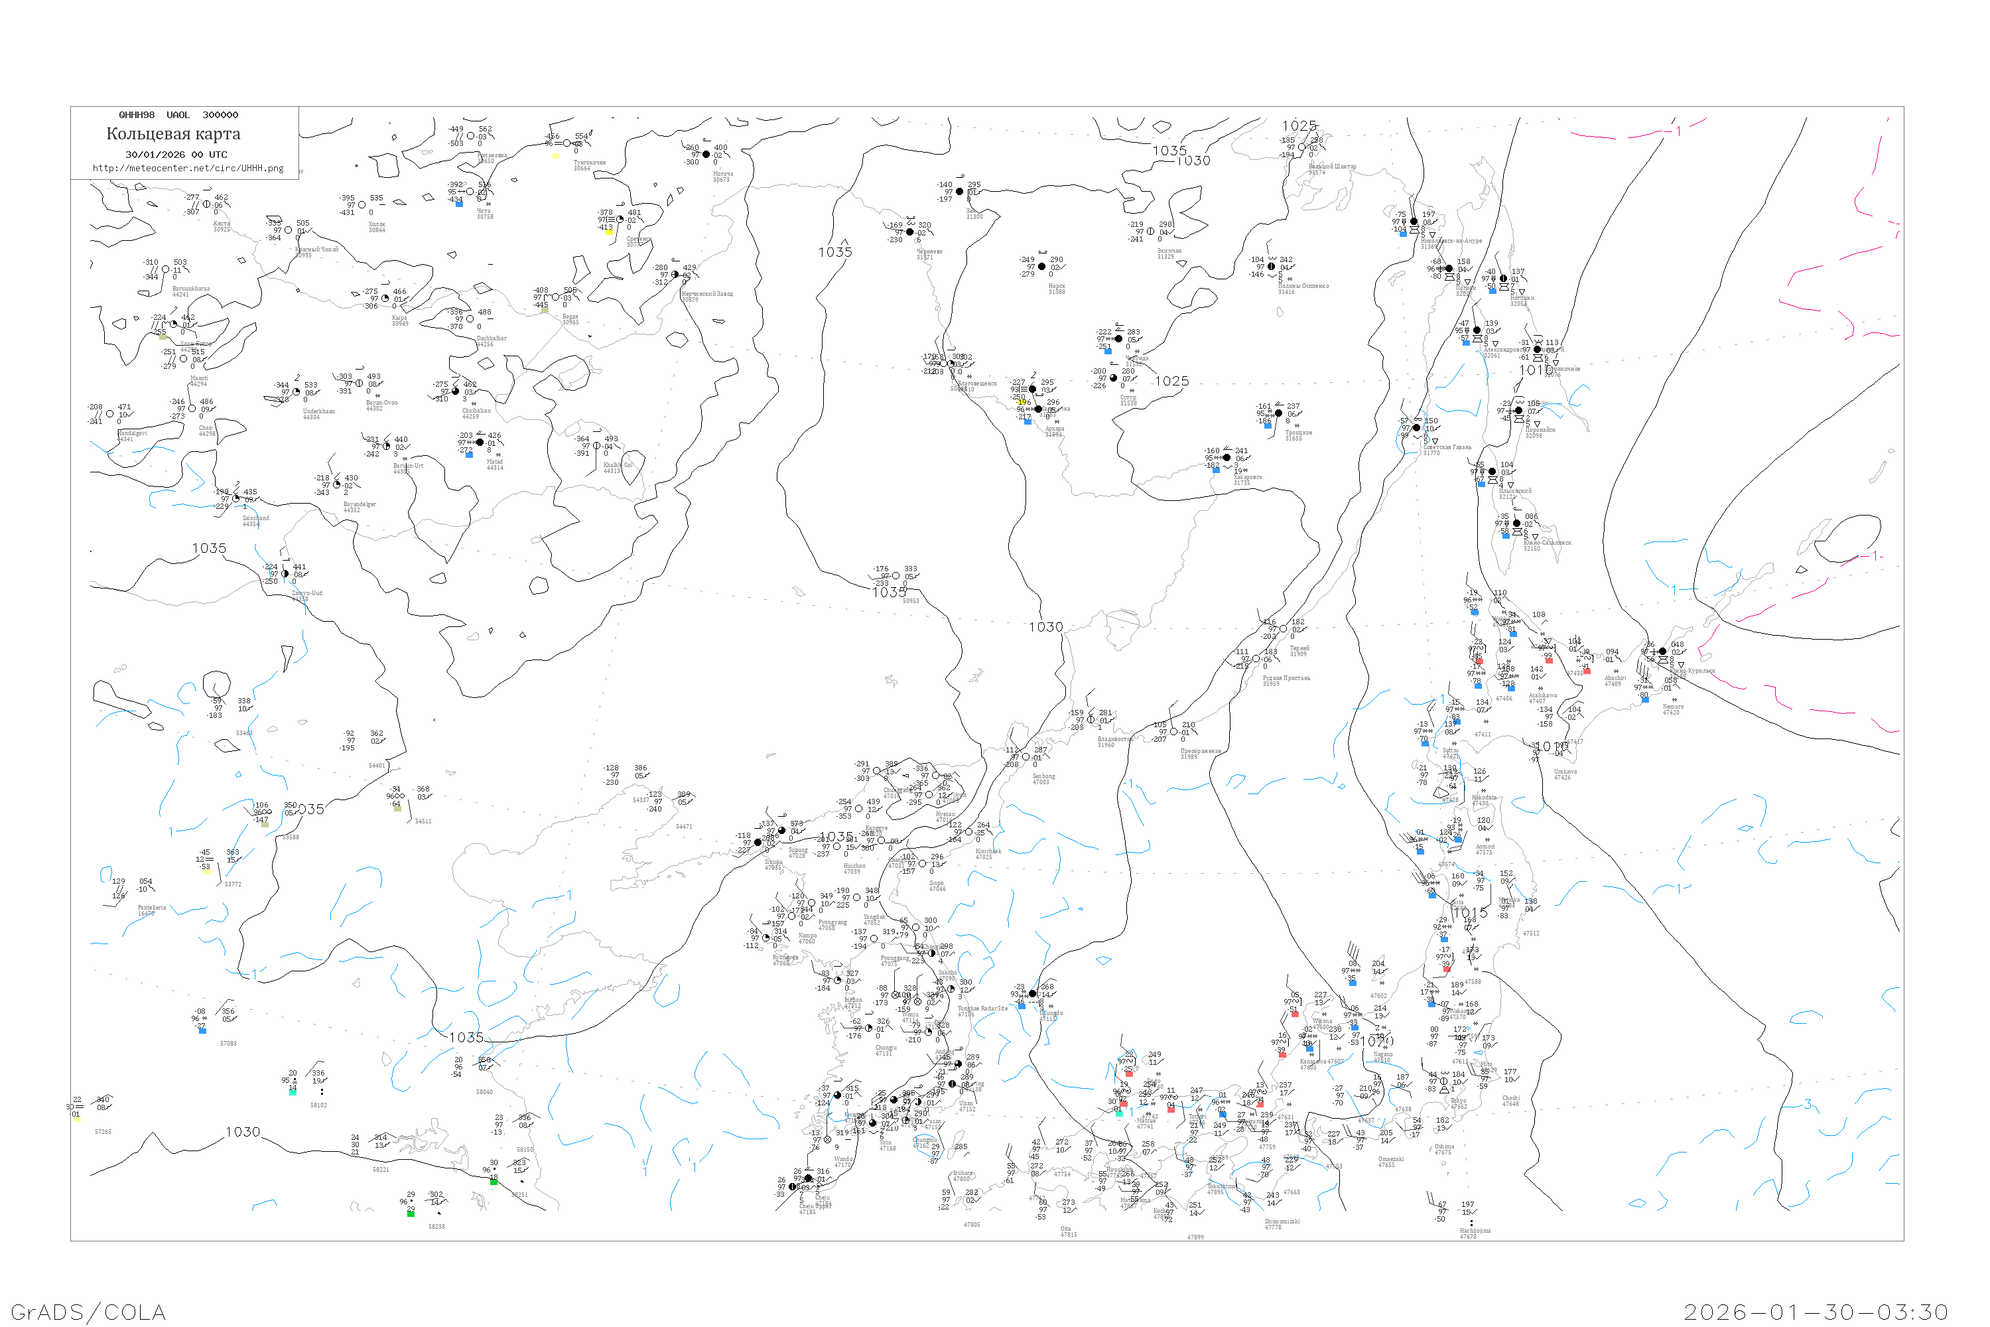1990x1327 pixels.
Task: Click the Борзя station open circle
Action: (x=555, y=297)
